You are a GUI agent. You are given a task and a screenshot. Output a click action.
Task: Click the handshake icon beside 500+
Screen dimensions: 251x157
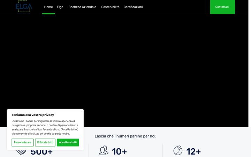tap(21, 152)
